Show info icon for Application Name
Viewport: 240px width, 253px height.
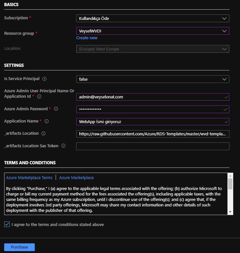[x=47, y=121]
